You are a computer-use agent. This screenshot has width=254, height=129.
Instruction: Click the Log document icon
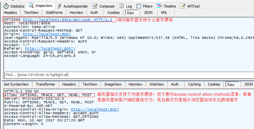coord(121,6)
